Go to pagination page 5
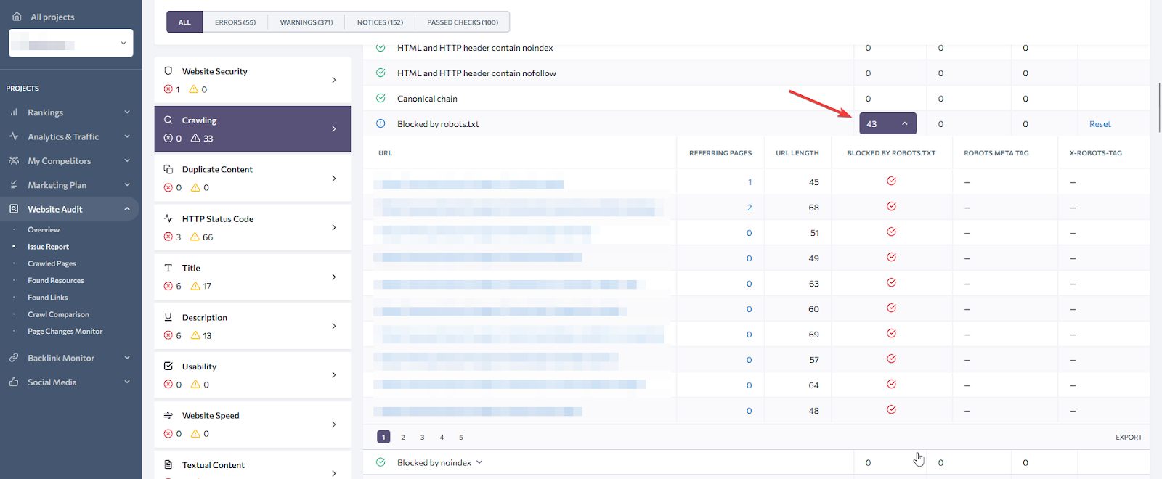This screenshot has width=1162, height=479. coord(461,437)
